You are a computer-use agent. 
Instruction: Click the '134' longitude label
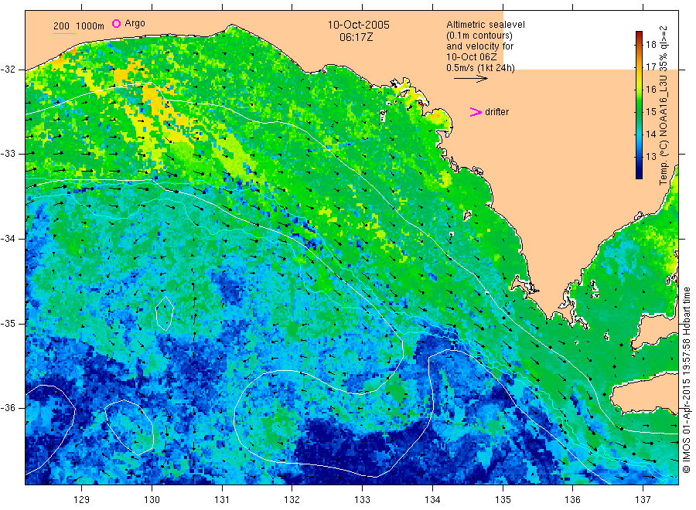pos(432,500)
